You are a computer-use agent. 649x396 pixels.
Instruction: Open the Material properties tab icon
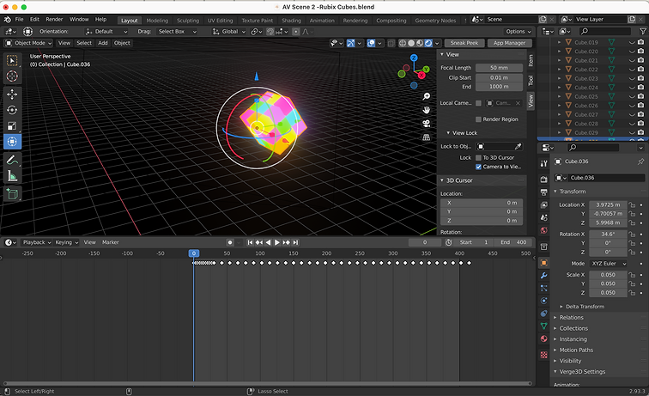click(x=544, y=338)
